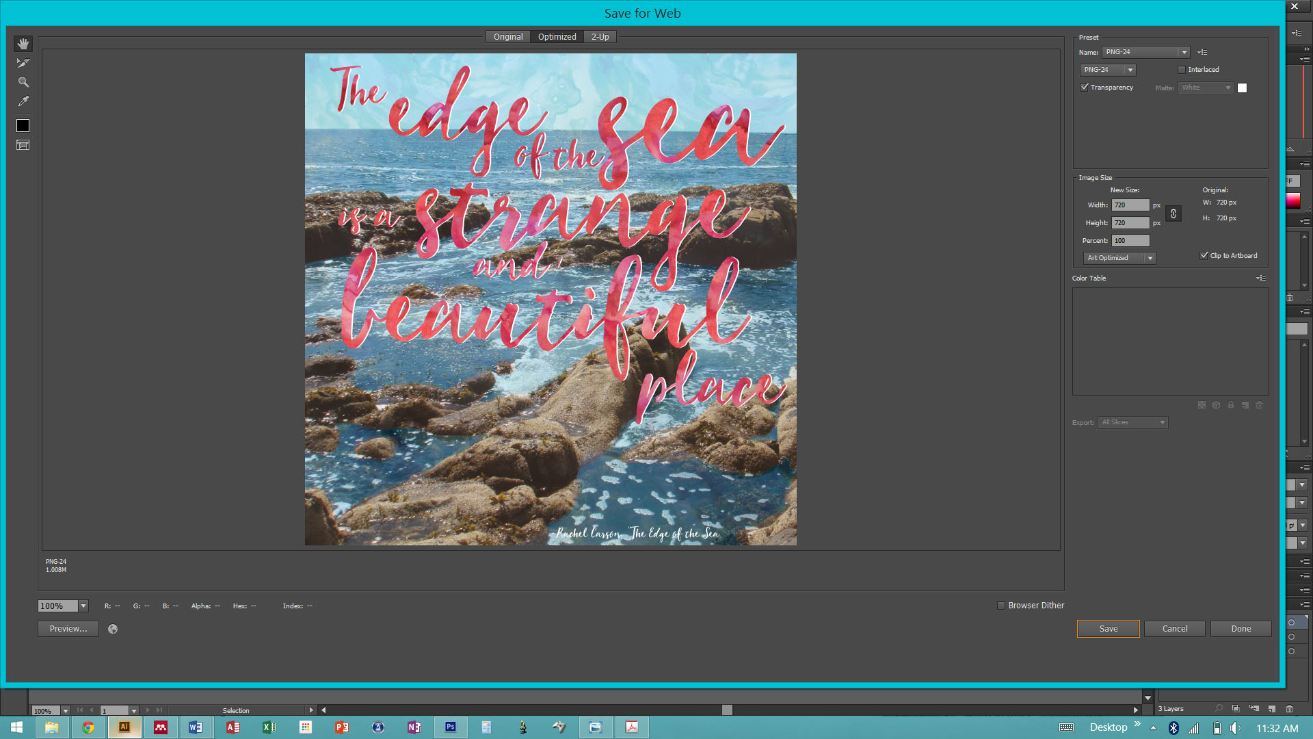Uncheck the Transparency checkbox
The image size is (1313, 739).
pos(1085,88)
